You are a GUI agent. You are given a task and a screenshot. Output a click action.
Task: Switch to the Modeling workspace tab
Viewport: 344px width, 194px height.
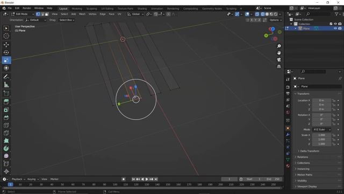(77, 9)
